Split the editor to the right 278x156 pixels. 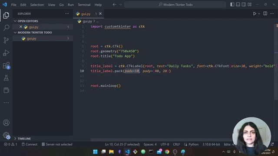pos(265,13)
